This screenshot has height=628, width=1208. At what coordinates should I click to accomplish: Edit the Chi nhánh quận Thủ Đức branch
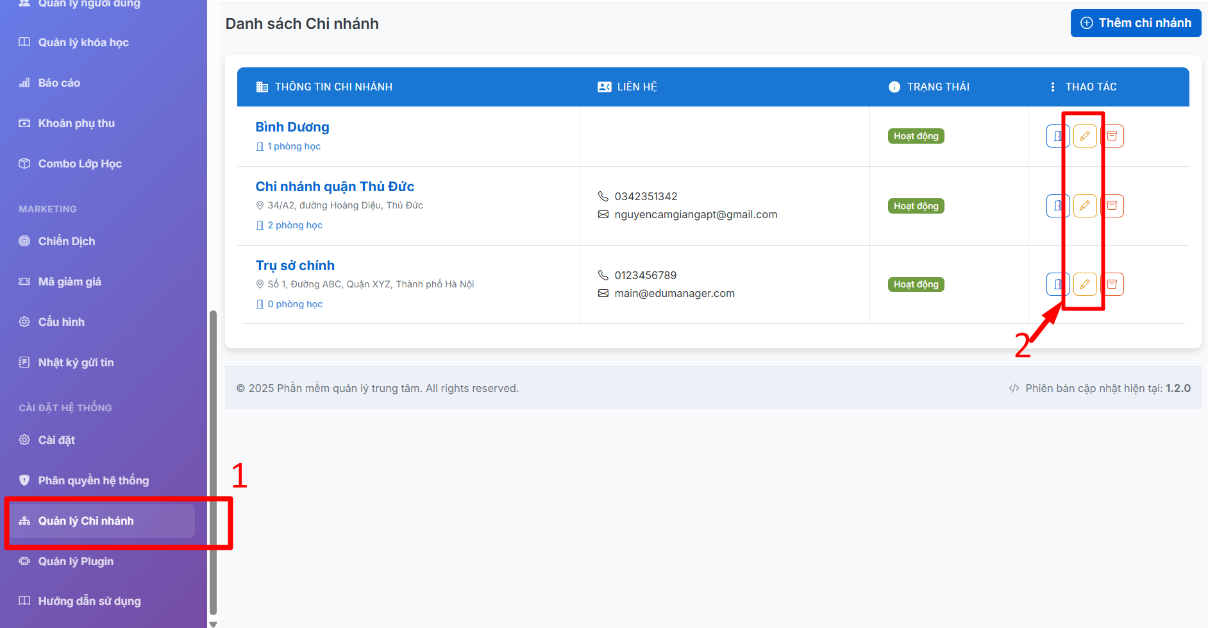[1084, 206]
